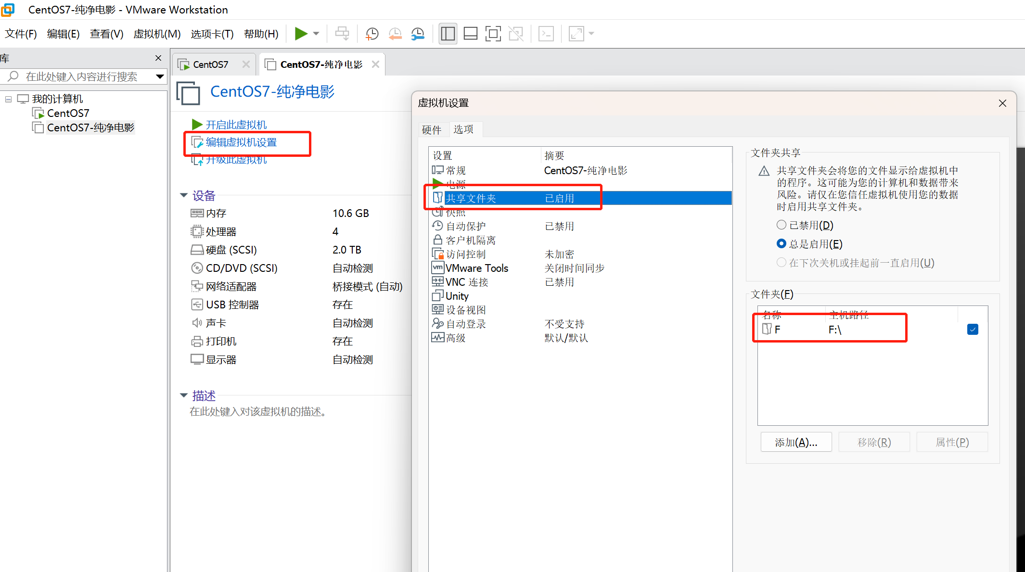Click the 开启此虚拟机 link
The image size is (1025, 572).
pos(236,125)
